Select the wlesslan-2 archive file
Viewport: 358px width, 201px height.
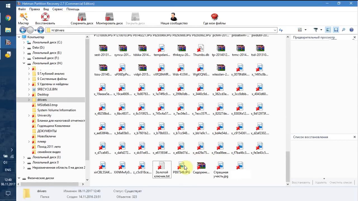tap(221, 70)
